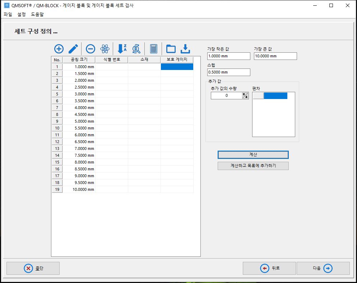Open the magnifier search icon

136,49
